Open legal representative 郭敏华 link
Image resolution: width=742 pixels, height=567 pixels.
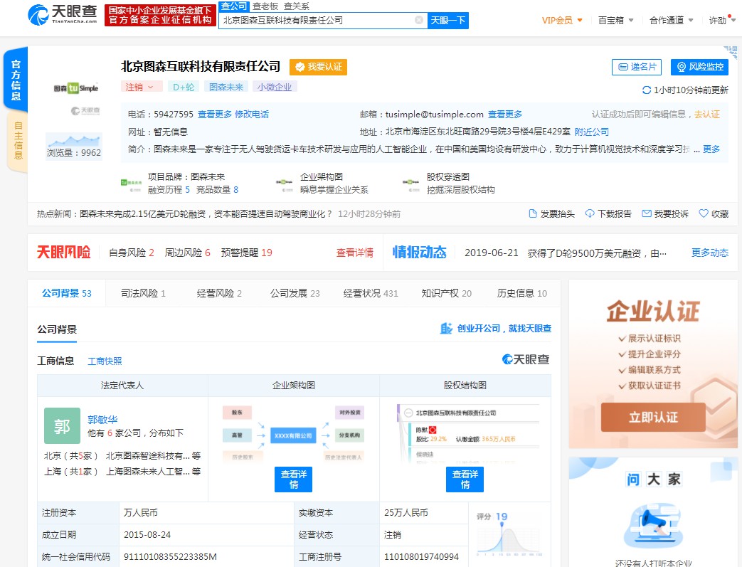(x=102, y=419)
